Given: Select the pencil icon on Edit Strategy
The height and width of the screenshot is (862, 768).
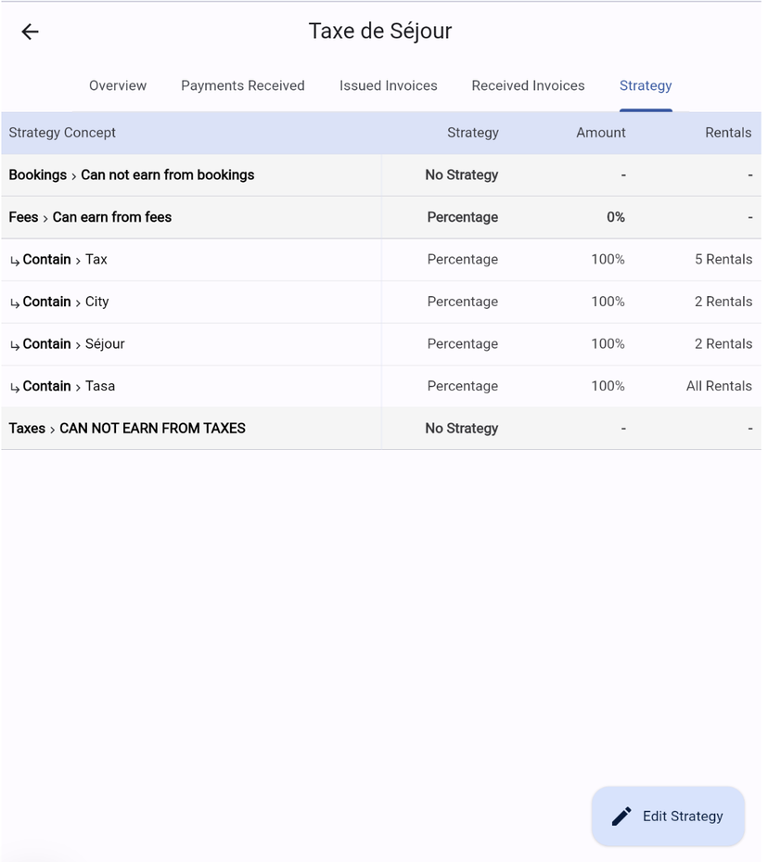Looking at the screenshot, I should [621, 816].
